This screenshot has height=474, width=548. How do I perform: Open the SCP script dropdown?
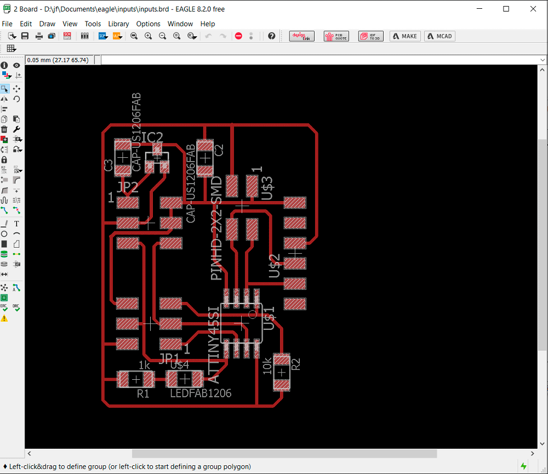pyautogui.click(x=103, y=36)
